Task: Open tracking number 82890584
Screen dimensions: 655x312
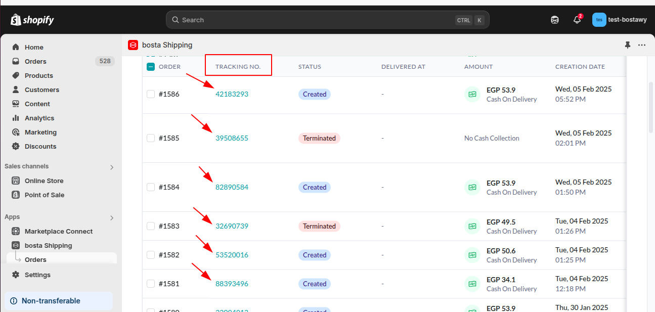Action: (x=232, y=187)
